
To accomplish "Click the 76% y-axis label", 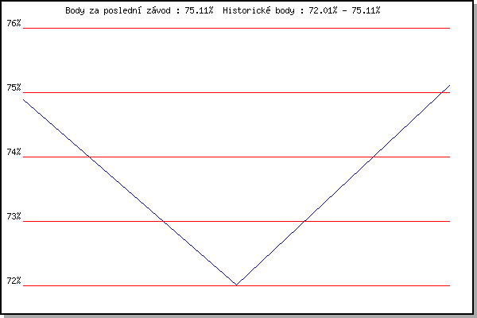I will (13, 23).
